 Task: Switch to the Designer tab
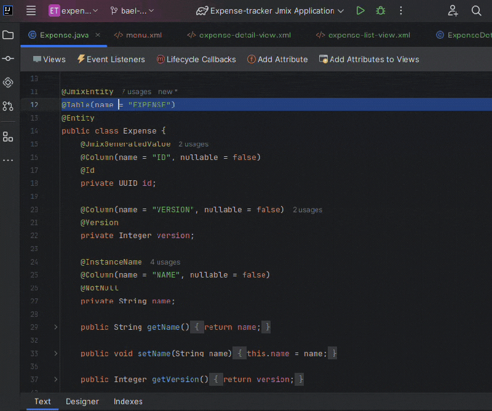tap(82, 401)
